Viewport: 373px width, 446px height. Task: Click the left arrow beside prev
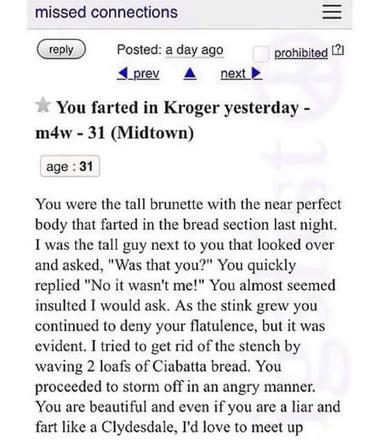coord(122,74)
